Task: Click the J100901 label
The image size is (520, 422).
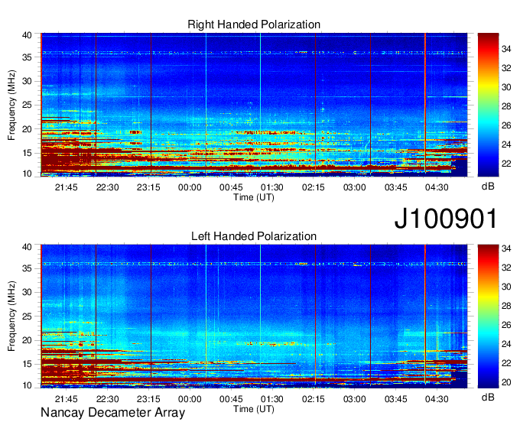Action: click(x=446, y=219)
